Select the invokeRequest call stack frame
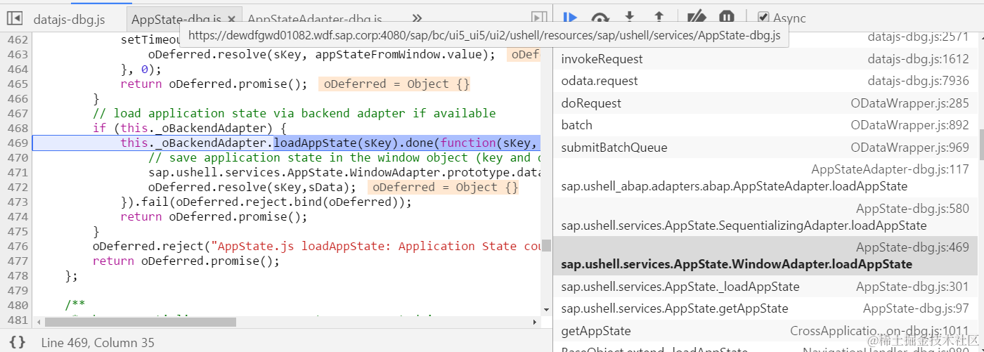This screenshot has width=984, height=352. tap(765, 59)
